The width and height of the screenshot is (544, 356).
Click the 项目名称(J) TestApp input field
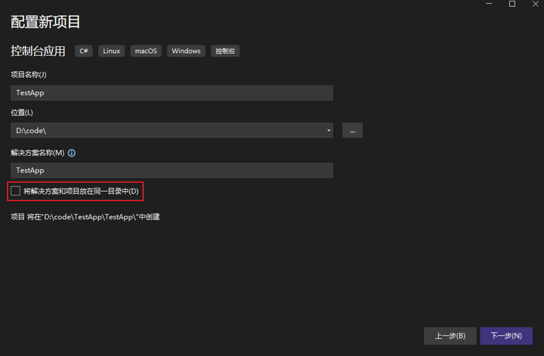(x=172, y=93)
